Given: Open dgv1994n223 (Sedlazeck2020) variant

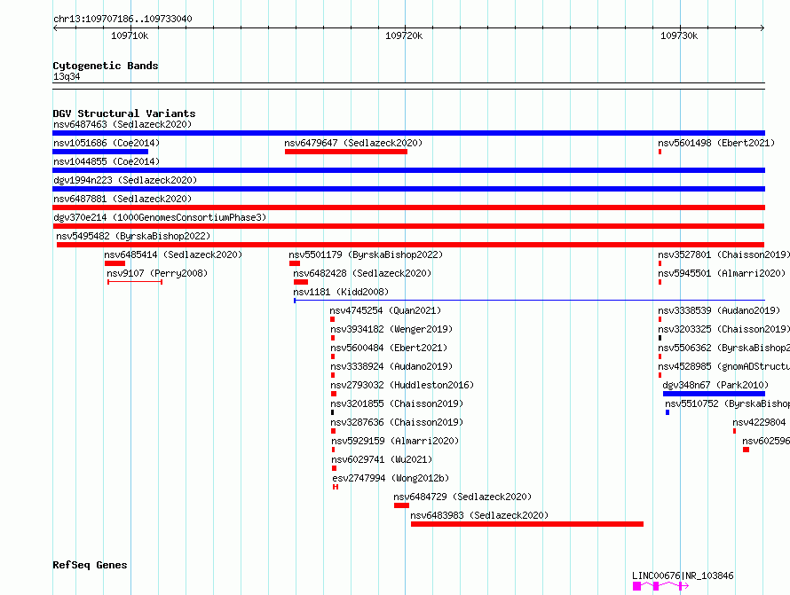Looking at the screenshot, I should click(125, 180).
